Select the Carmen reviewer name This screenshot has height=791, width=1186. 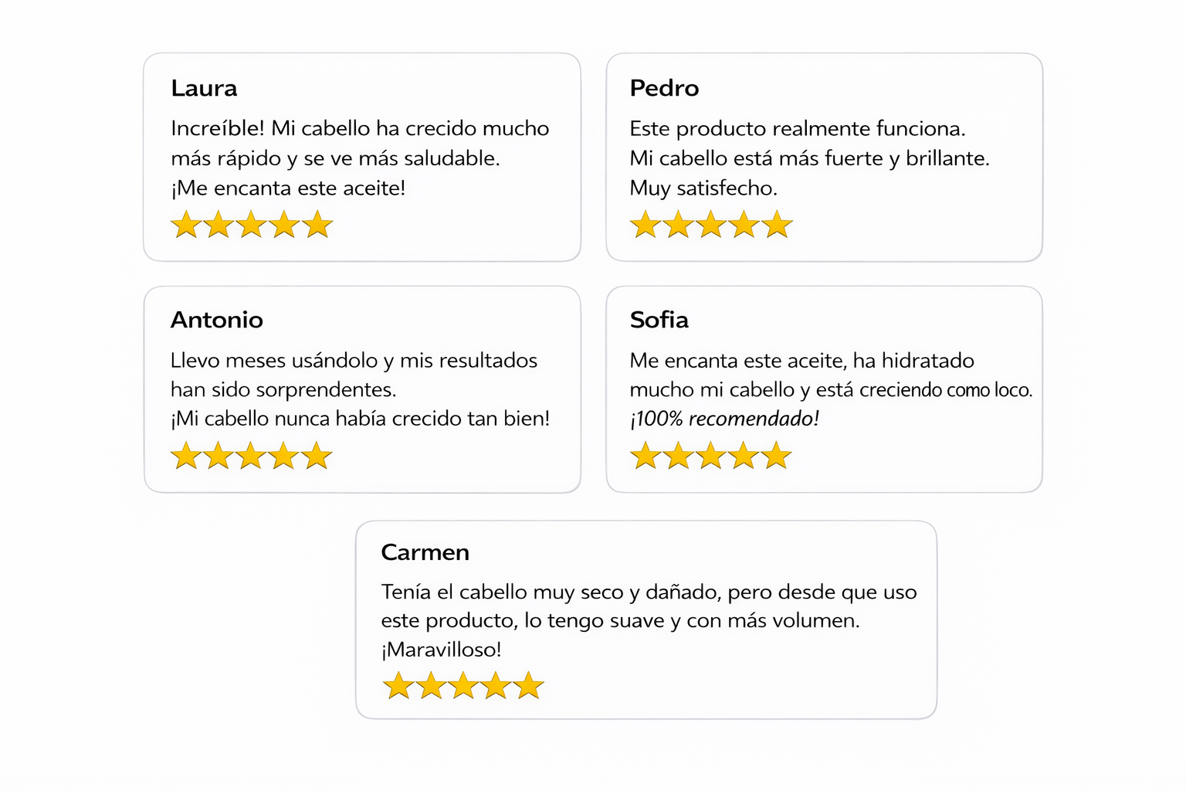click(425, 552)
